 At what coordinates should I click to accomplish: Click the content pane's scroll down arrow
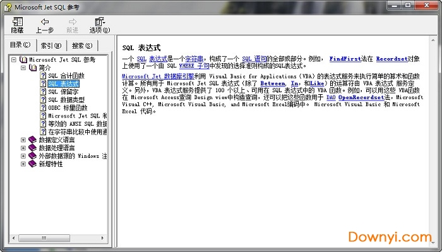(433, 243)
